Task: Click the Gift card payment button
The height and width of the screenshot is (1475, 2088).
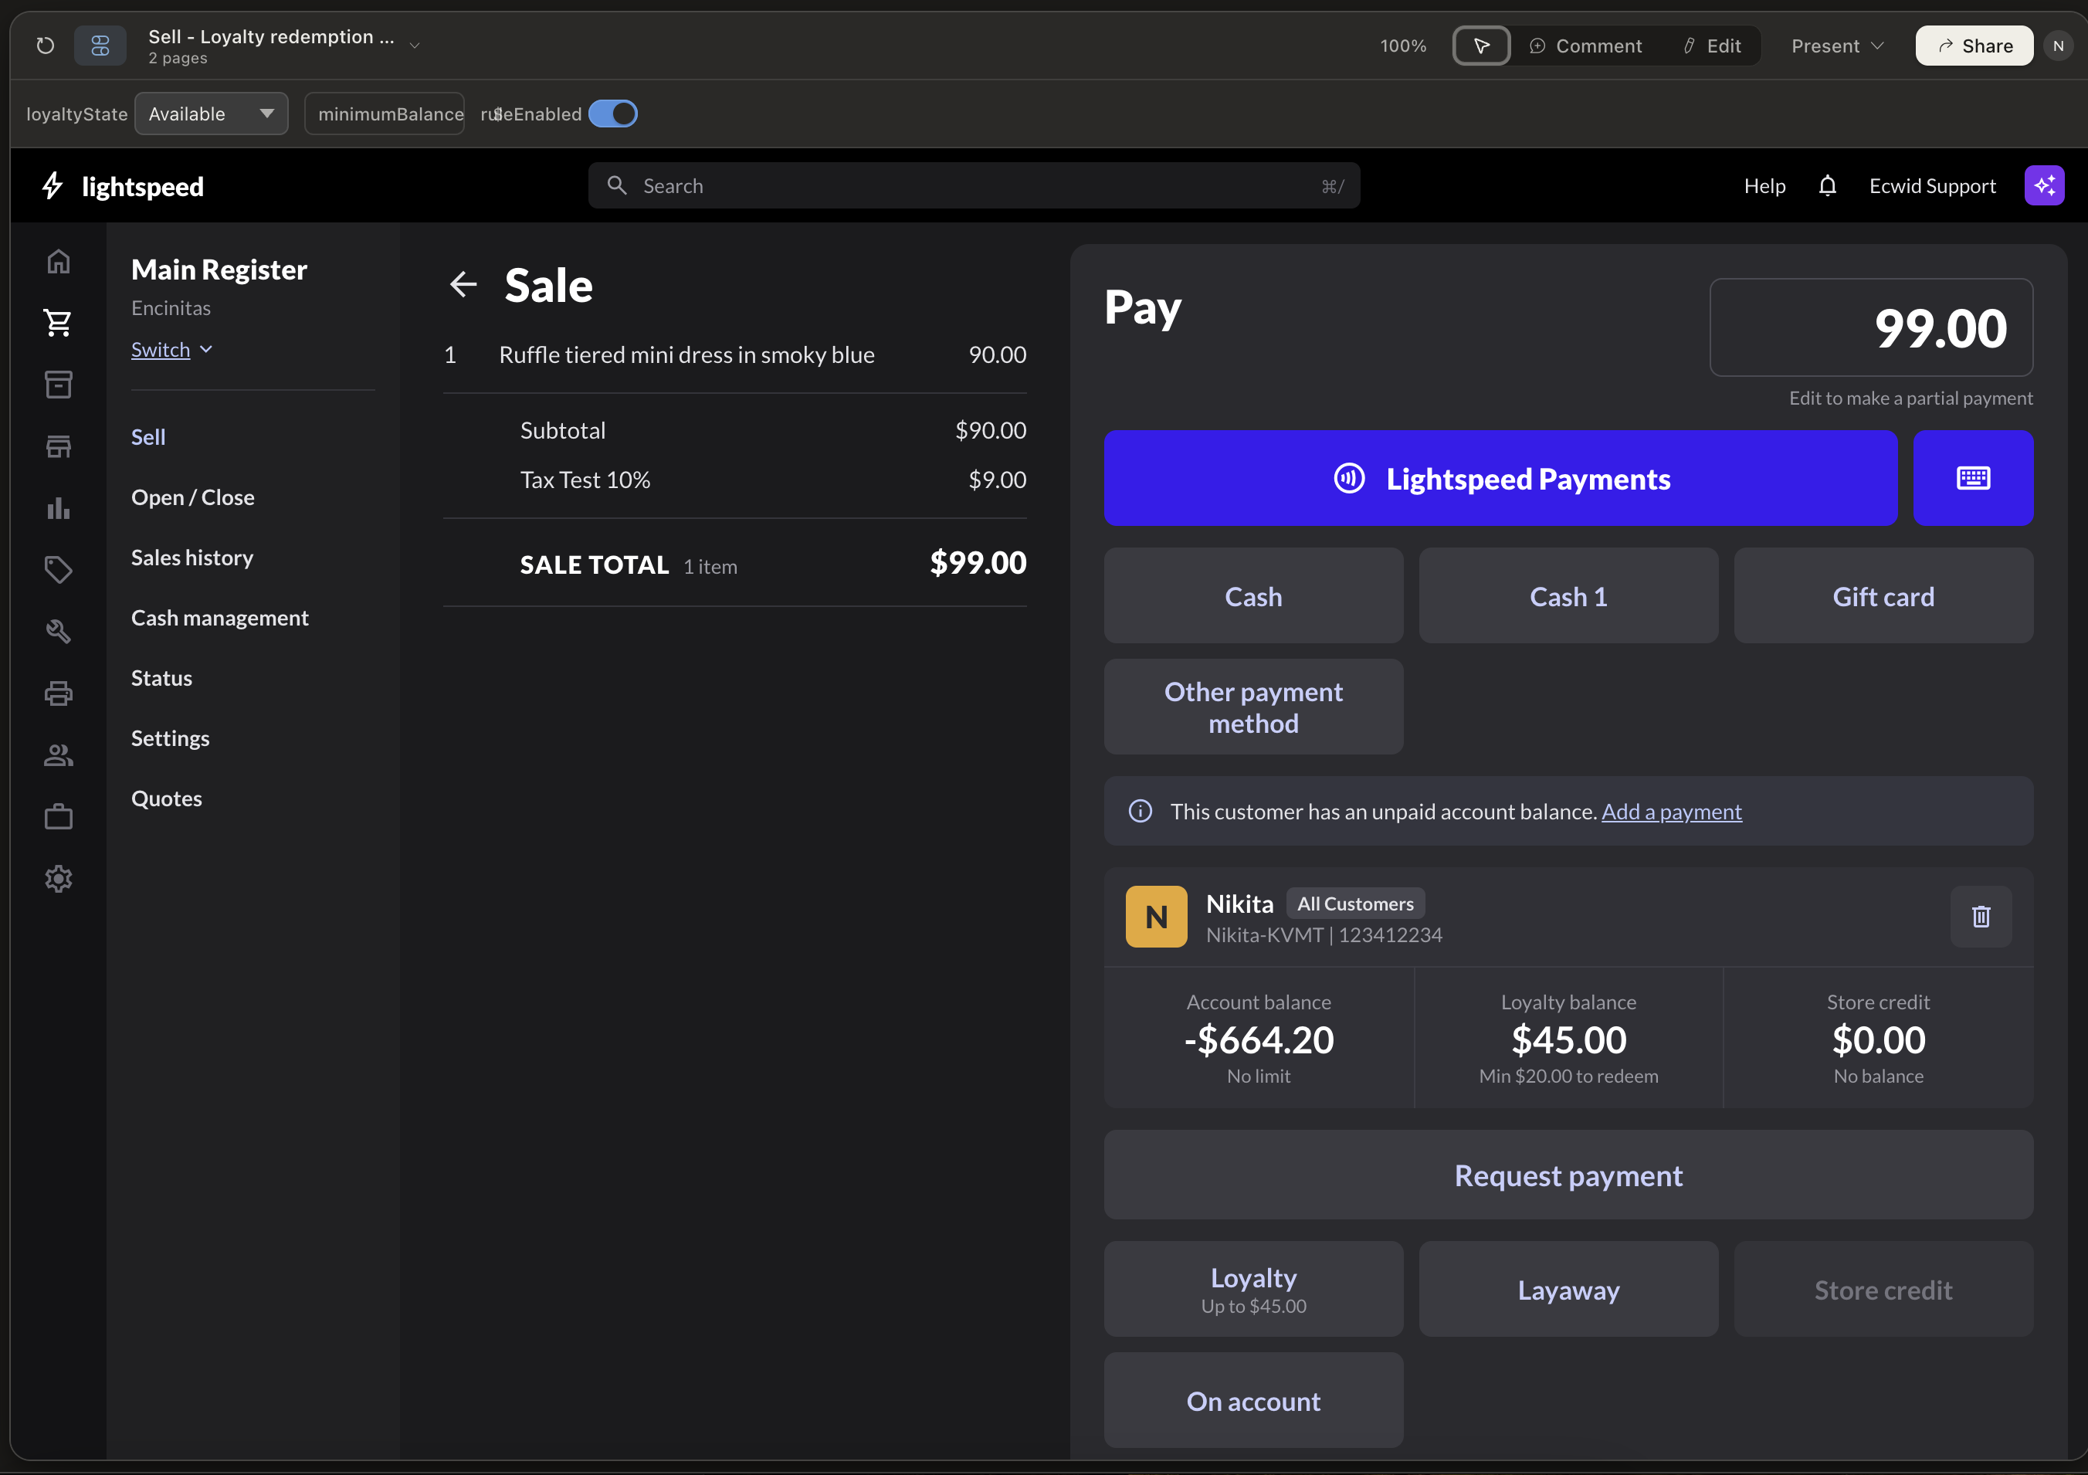Action: (x=1883, y=595)
